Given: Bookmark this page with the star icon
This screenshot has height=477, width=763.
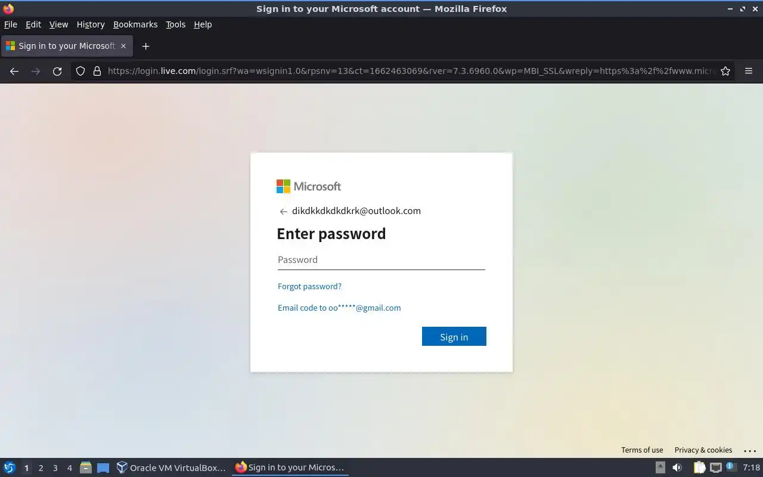Looking at the screenshot, I should coord(725,71).
